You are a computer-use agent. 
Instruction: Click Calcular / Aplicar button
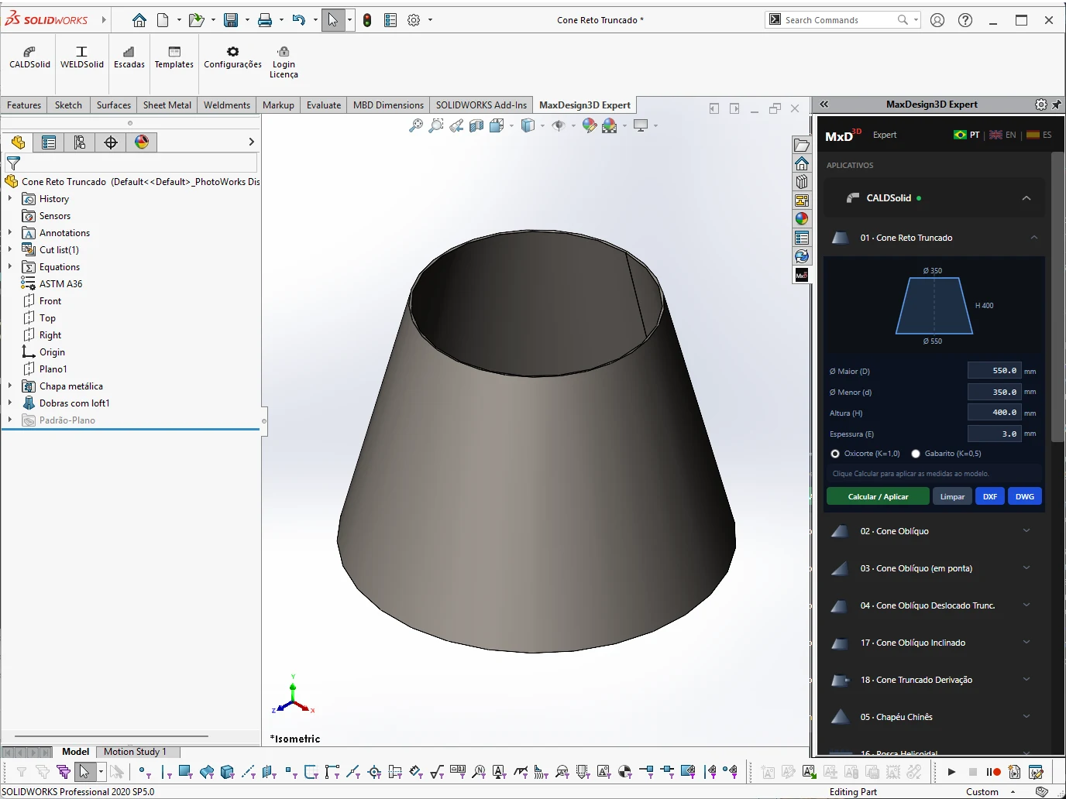click(x=878, y=497)
